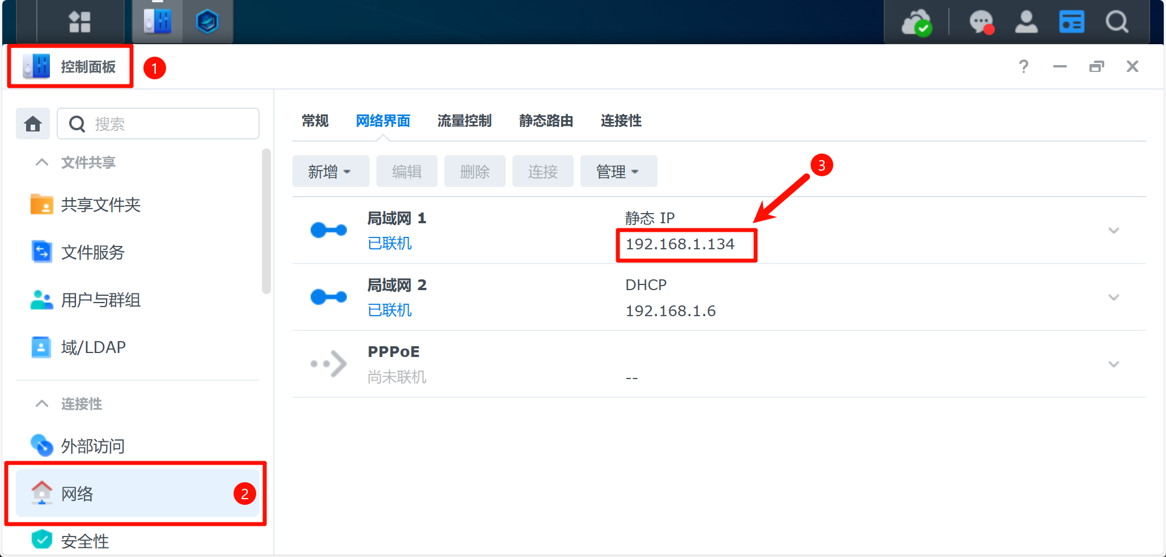Click the Connect (连接) button
Viewport: 1166px width, 557px height.
coord(542,171)
